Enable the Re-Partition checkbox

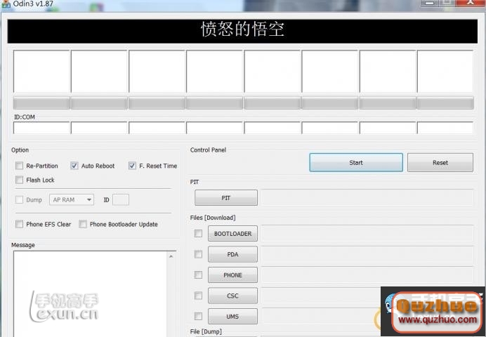pos(19,166)
